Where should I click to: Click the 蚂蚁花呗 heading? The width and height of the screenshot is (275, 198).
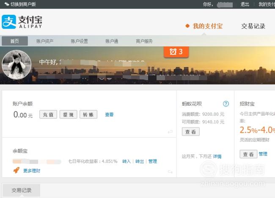pyautogui.click(x=192, y=104)
